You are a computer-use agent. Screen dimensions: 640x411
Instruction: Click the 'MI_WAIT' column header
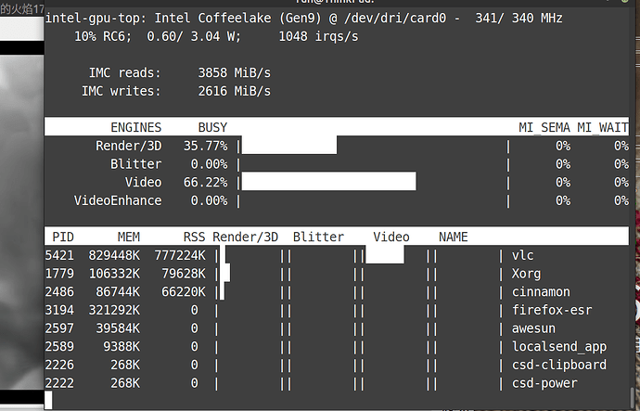pyautogui.click(x=603, y=128)
